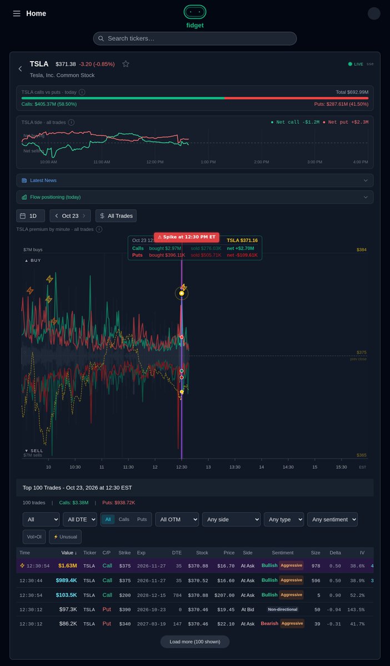Click the search magnifier icon
The image size is (390, 666).
101,38
